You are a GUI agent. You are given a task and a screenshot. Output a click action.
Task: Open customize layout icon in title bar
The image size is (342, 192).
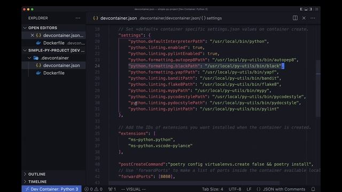(316, 9)
